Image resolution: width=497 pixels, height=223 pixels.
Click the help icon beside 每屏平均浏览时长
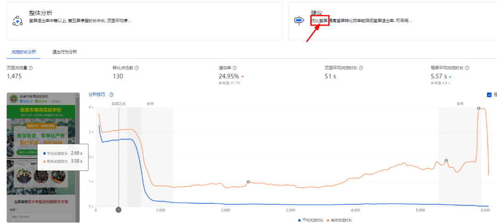(x=467, y=68)
